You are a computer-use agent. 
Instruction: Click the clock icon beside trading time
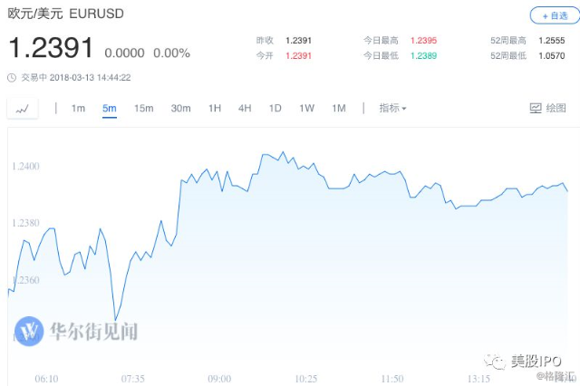12,78
